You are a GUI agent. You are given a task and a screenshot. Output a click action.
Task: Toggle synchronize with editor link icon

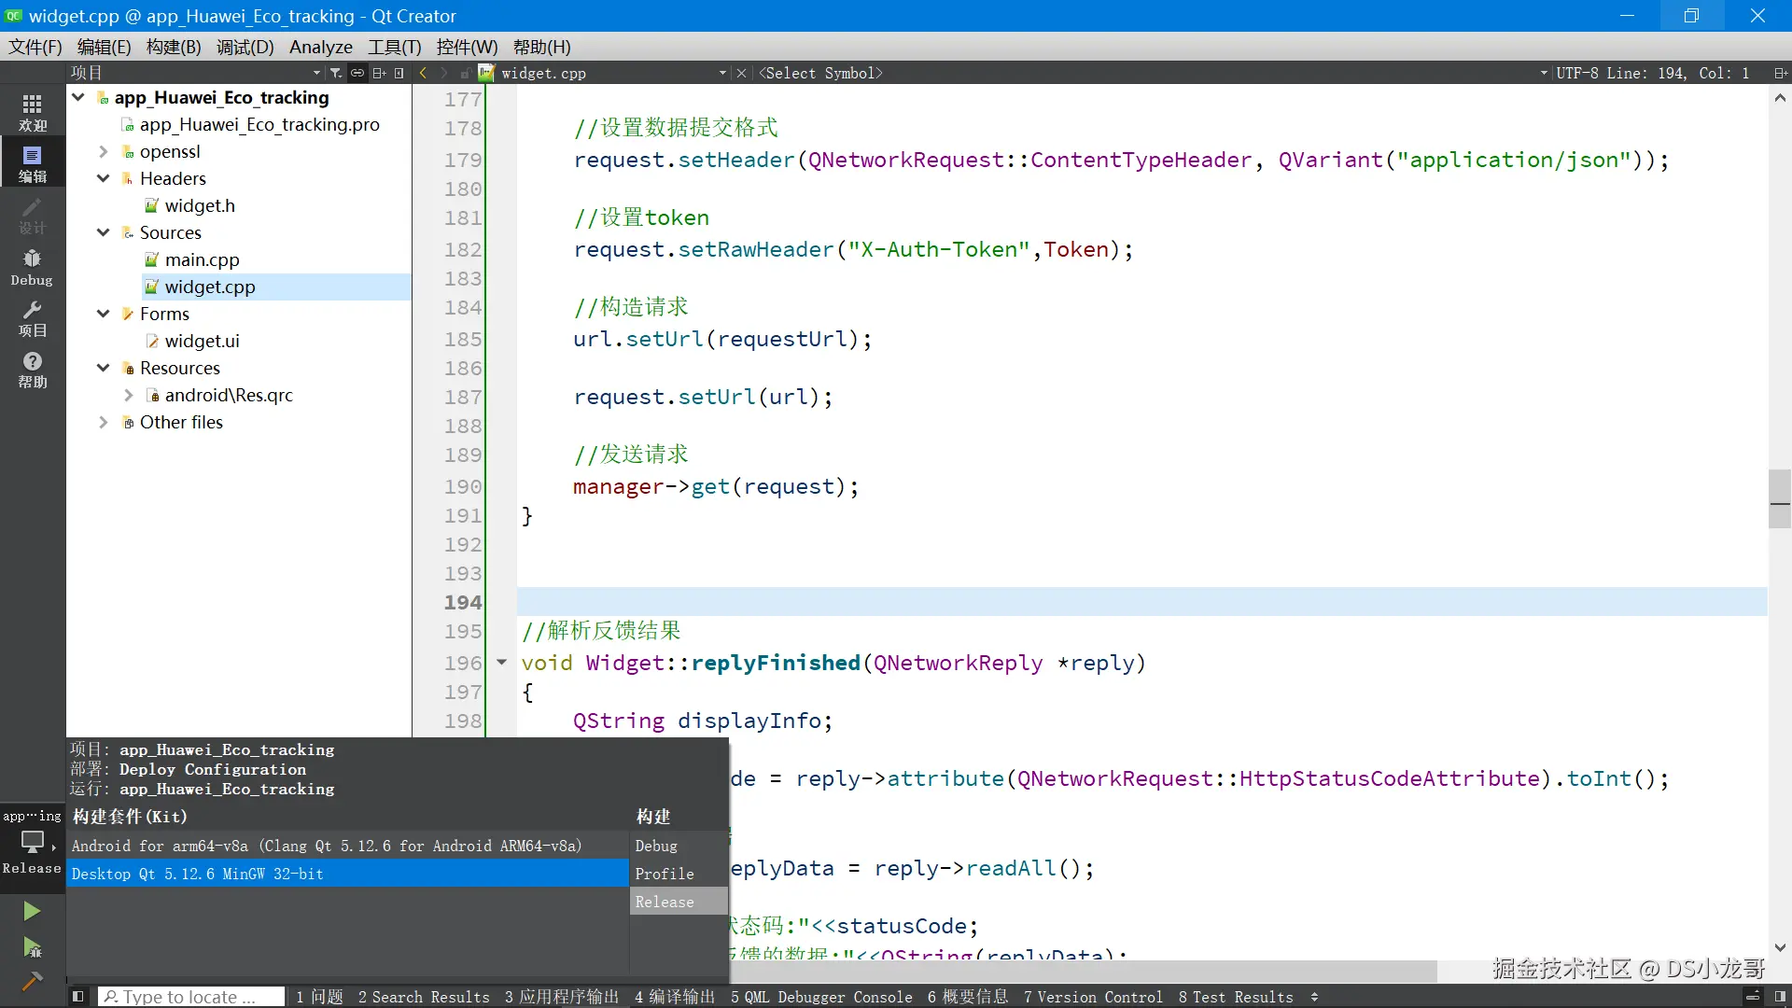[357, 73]
